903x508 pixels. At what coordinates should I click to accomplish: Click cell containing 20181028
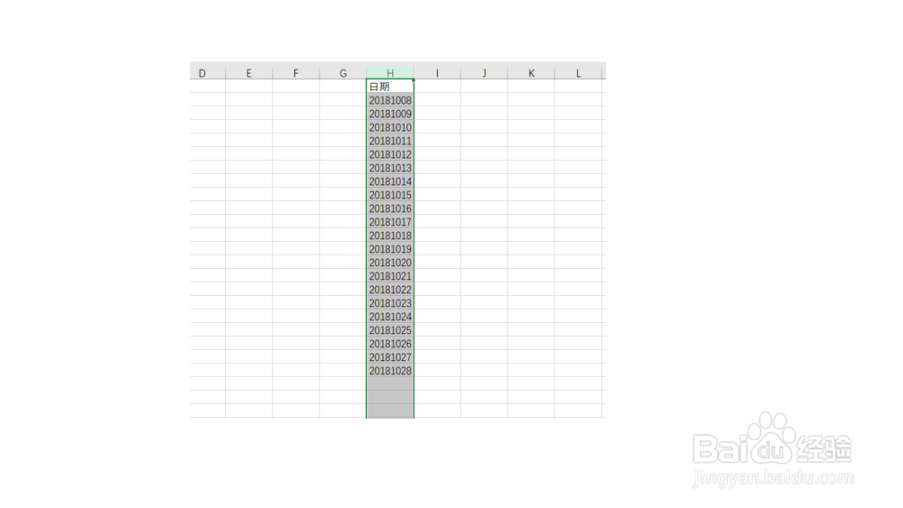[x=390, y=371]
